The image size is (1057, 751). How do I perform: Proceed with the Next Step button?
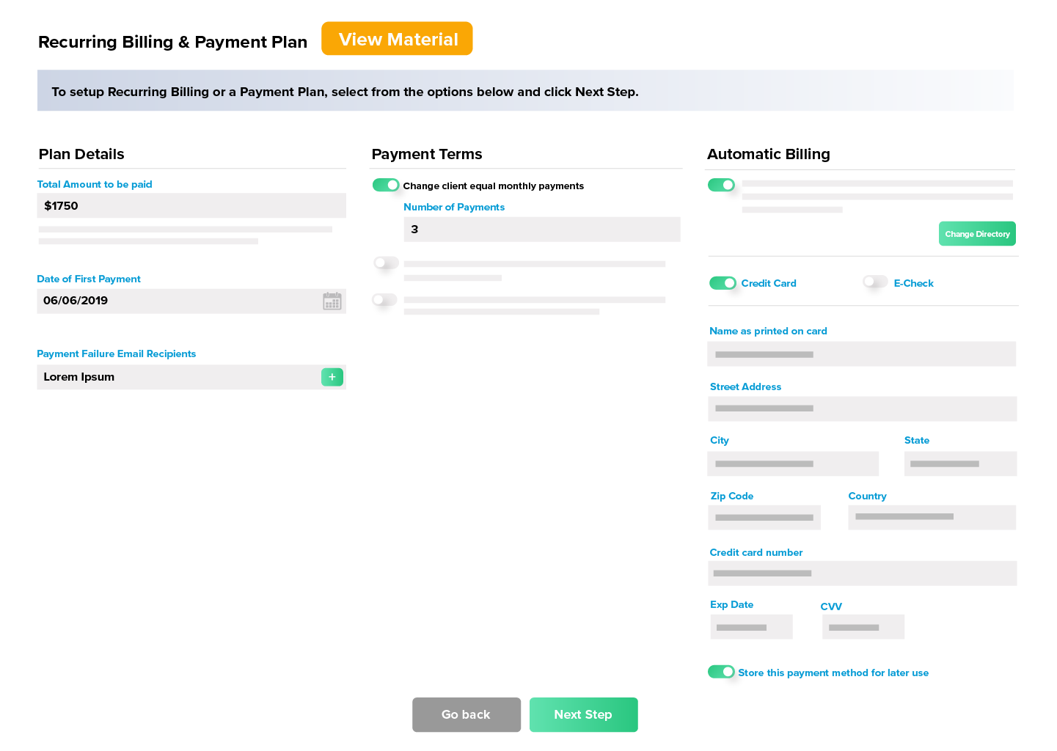pos(583,714)
